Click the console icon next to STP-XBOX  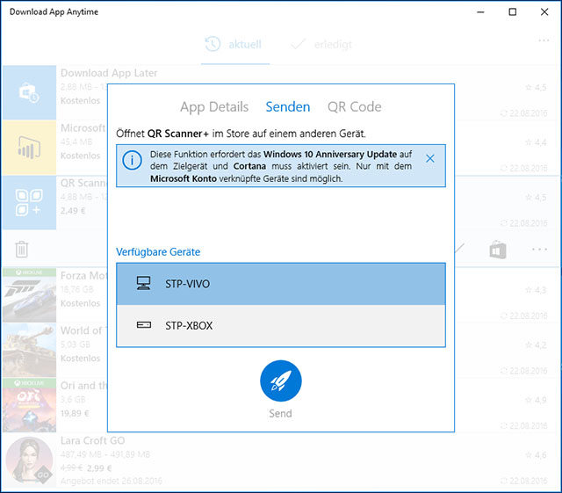tap(144, 325)
